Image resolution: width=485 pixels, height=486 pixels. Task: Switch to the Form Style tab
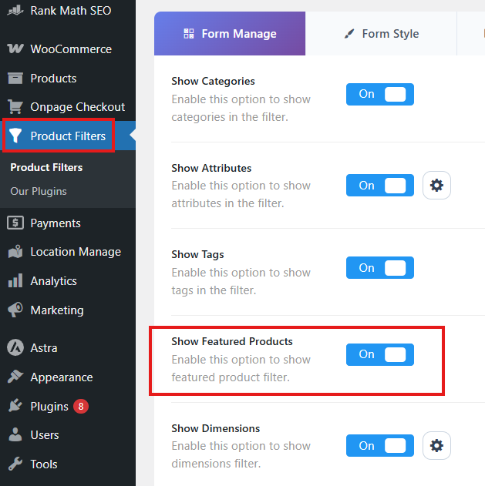(381, 33)
